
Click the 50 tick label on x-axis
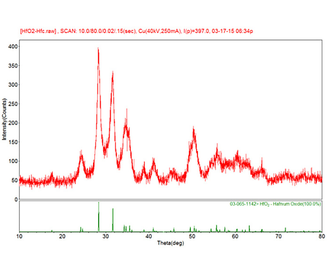point(192,237)
